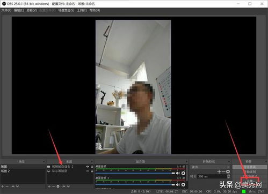Select the 场景 2 row in the Scenes list
268x194 pixels.
pos(23,171)
